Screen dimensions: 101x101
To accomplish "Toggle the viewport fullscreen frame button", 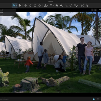I will (x=95, y=10).
